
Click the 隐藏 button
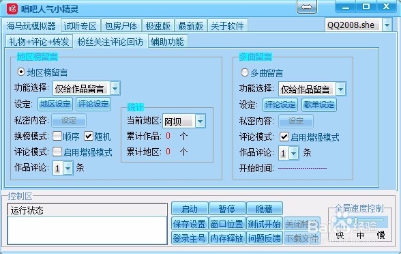click(265, 209)
